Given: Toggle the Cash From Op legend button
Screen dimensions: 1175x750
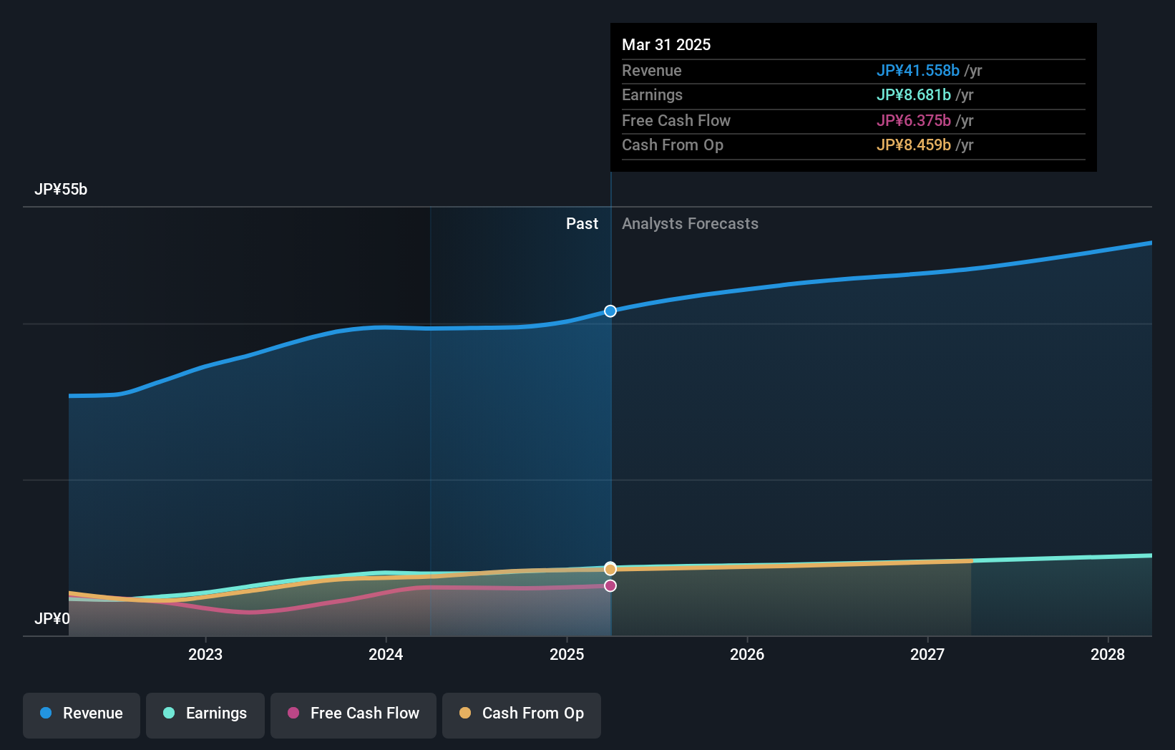Looking at the screenshot, I should point(522,715).
